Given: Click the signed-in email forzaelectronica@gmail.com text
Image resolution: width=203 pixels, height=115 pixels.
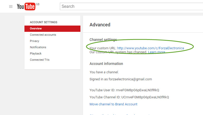Looking at the screenshot, I should coord(130,79).
